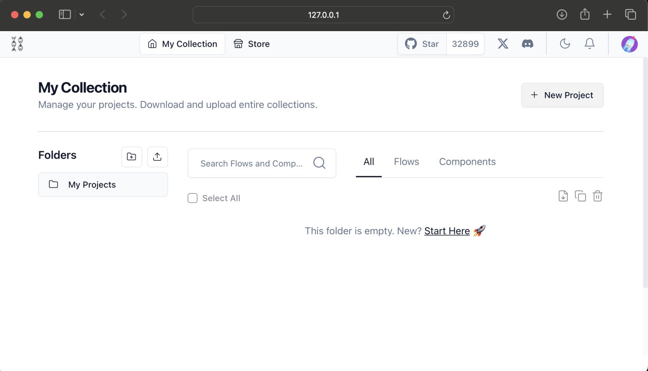Create a new folder with folder-plus icon
The height and width of the screenshot is (371, 648).
[x=132, y=157]
